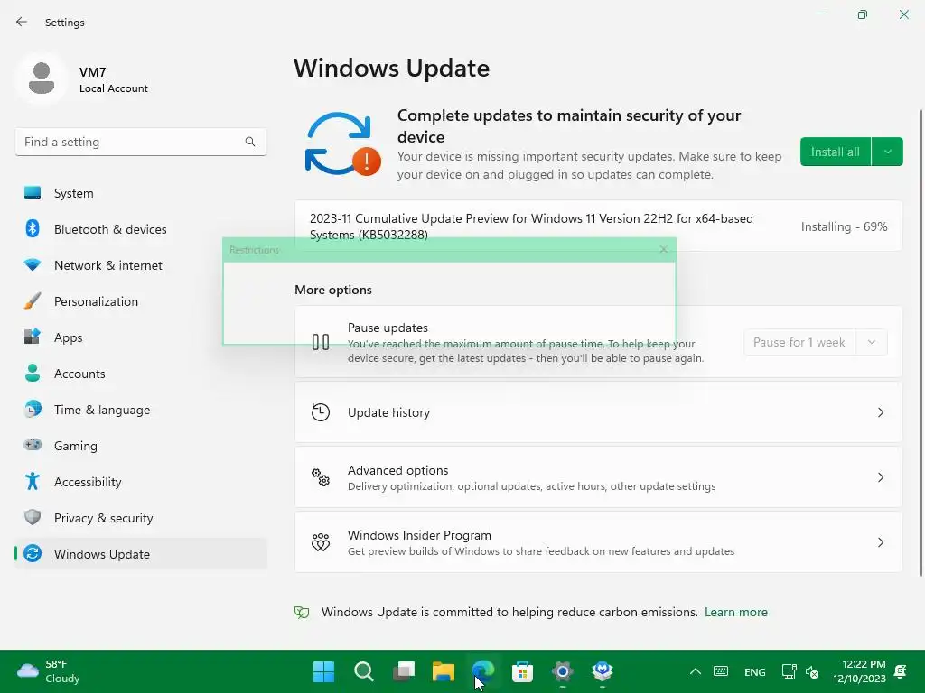The image size is (925, 693).
Task: Open Update history
Action: [x=598, y=412]
